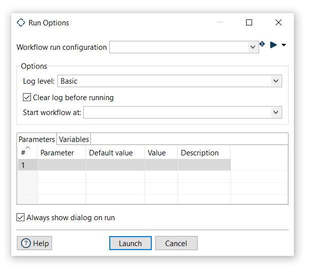Click the question mark Help icon
The width and height of the screenshot is (309, 268).
25,243
